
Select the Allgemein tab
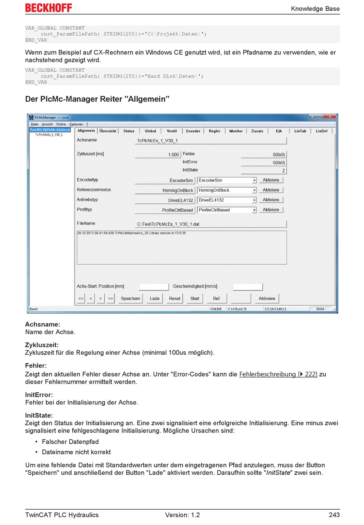[x=86, y=131]
